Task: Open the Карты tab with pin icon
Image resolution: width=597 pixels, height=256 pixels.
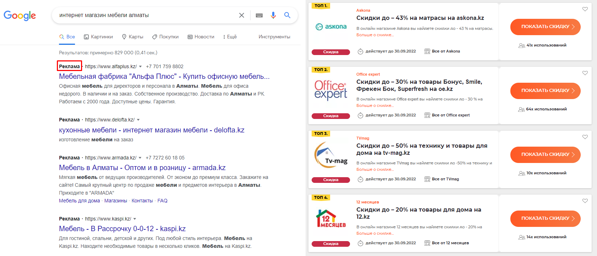Action: click(x=133, y=37)
